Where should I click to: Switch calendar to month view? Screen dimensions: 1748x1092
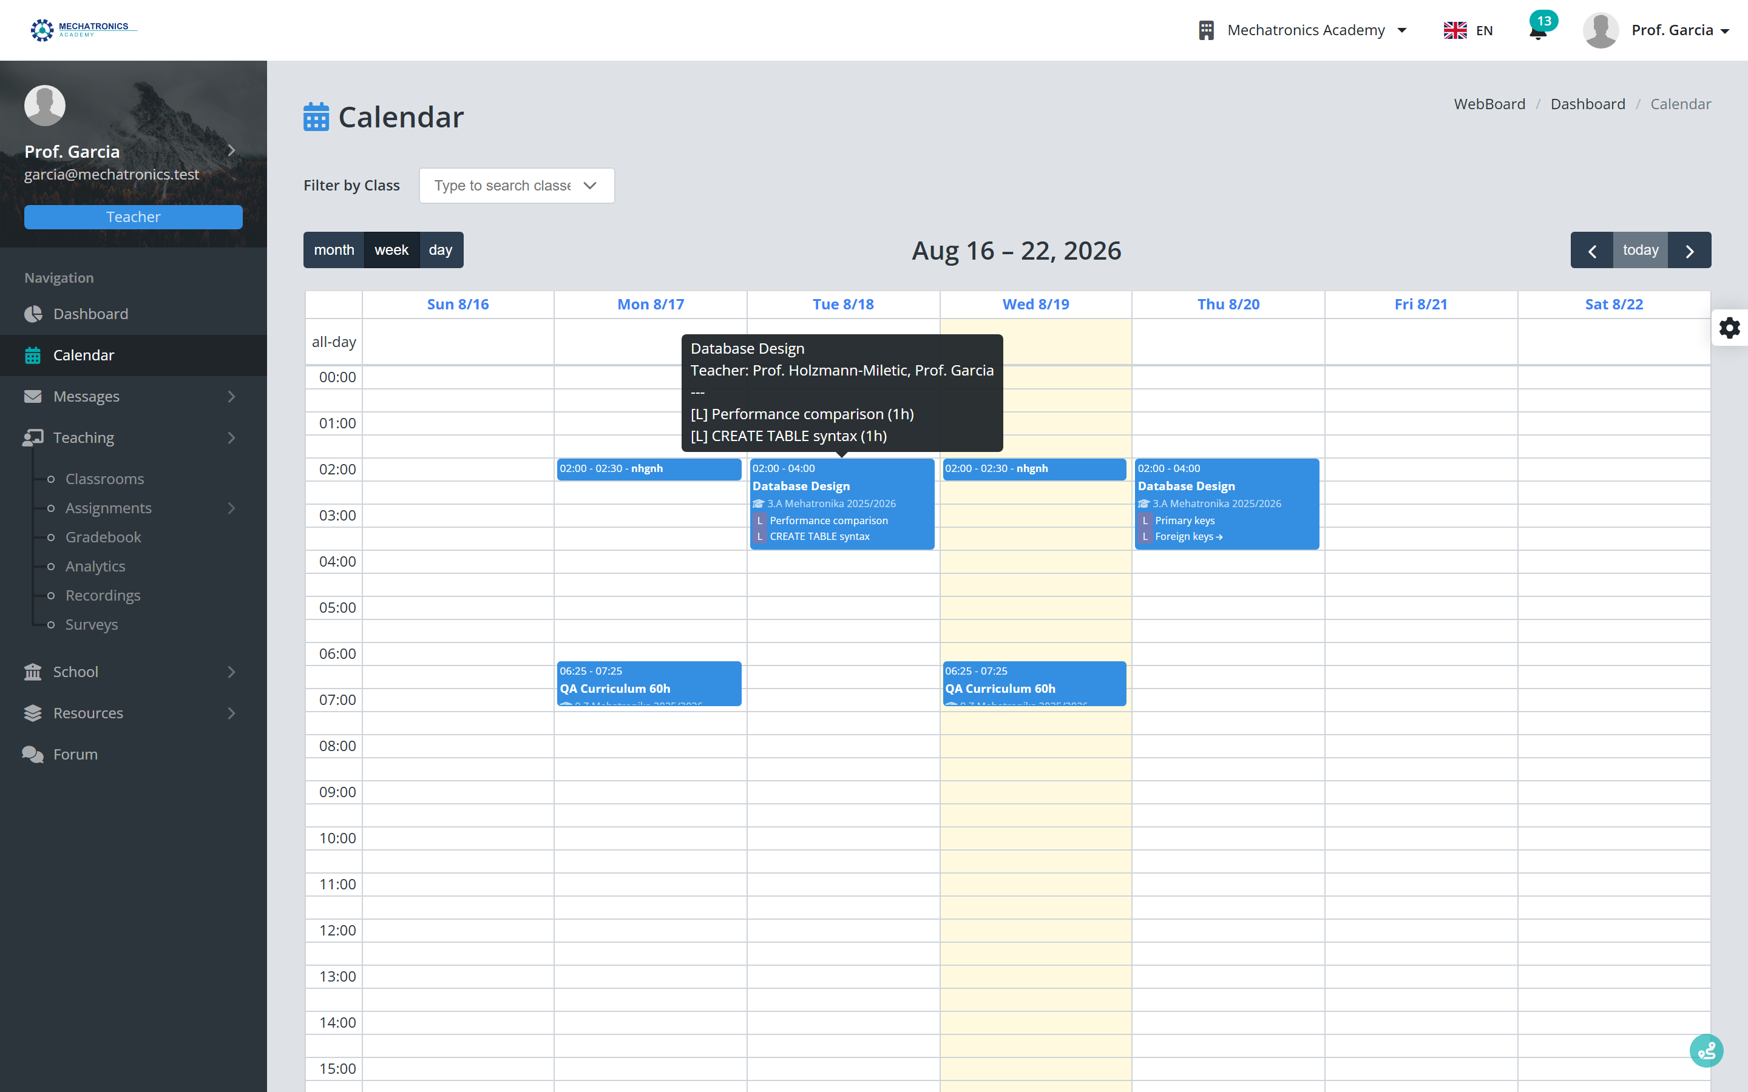pyautogui.click(x=334, y=250)
